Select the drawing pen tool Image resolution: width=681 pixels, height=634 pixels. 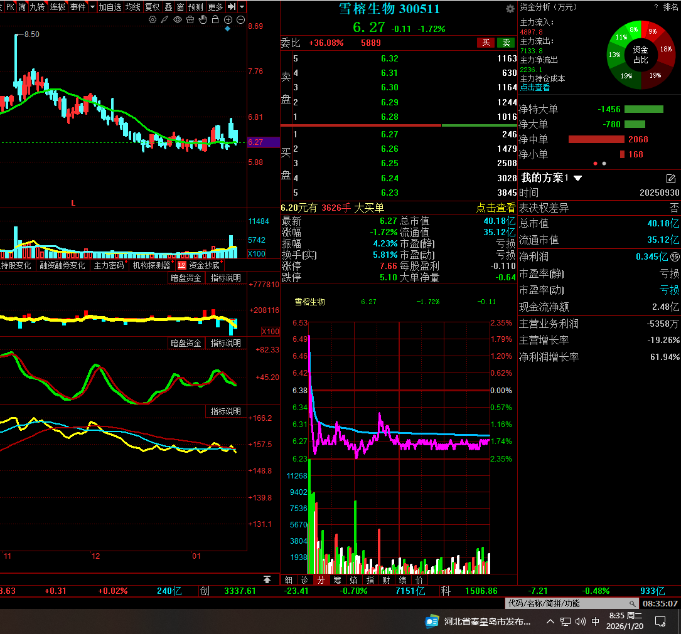(164, 19)
